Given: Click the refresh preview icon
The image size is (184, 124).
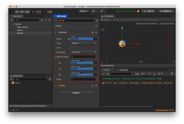Looking at the screenshot, I should pos(102,11).
